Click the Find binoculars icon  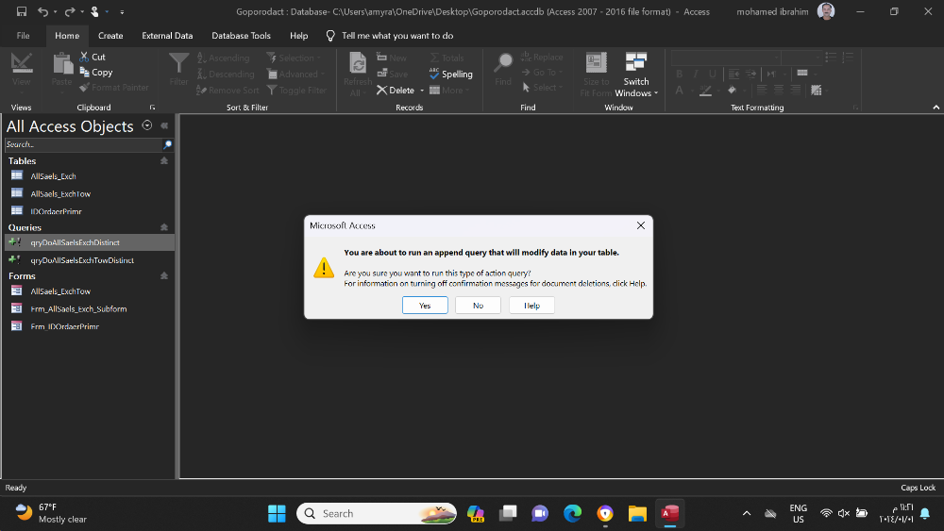(x=503, y=62)
